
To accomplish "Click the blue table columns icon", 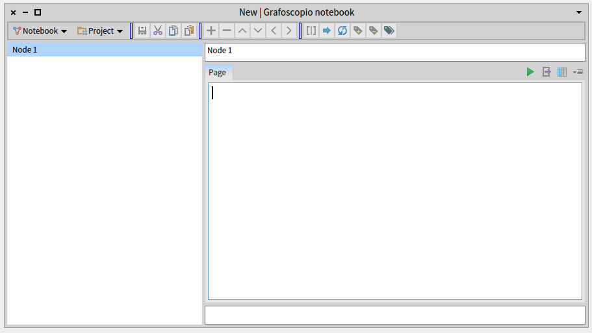I will coord(562,71).
